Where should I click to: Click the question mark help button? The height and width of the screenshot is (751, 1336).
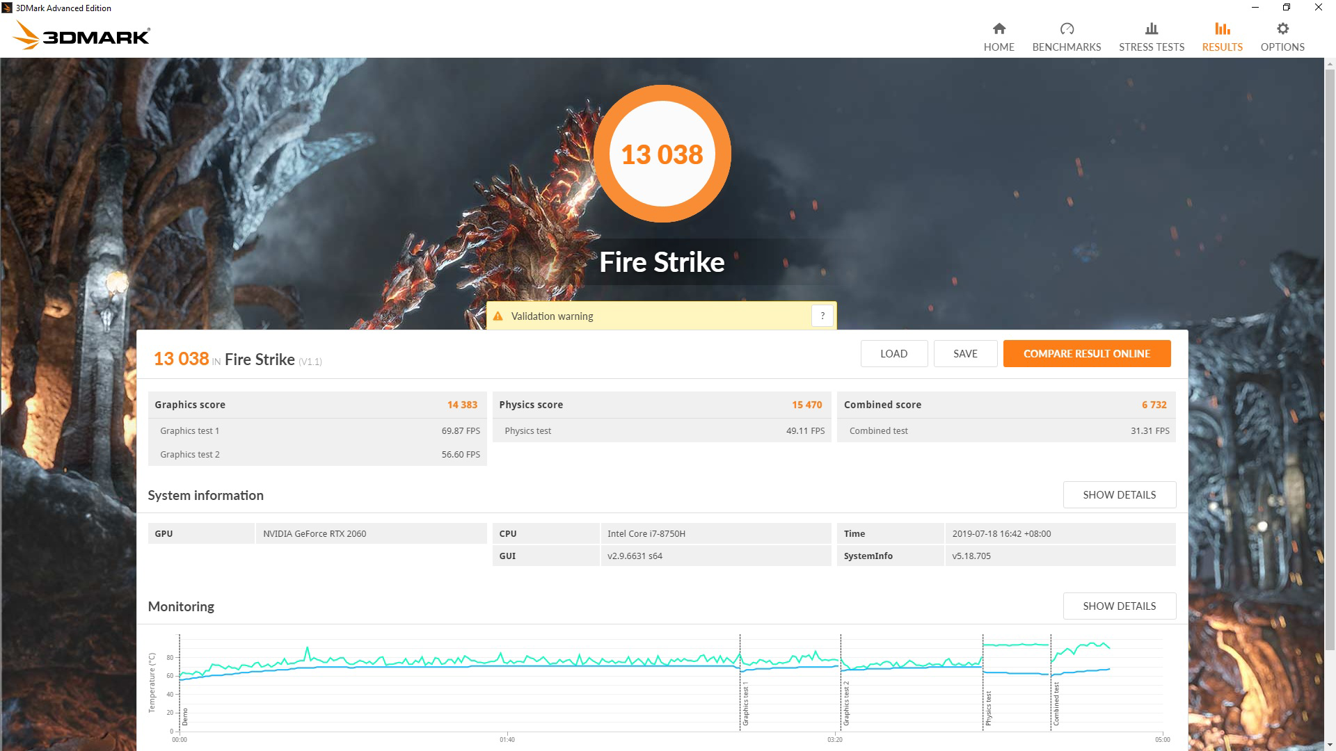pos(822,316)
